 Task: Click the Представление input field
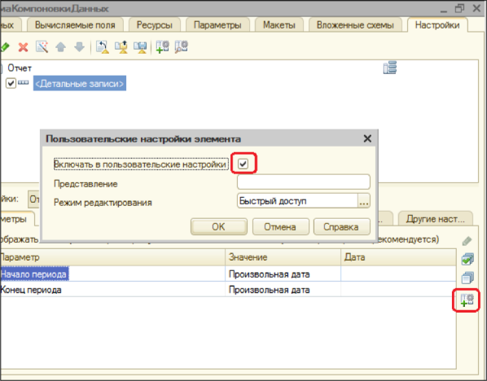click(304, 182)
